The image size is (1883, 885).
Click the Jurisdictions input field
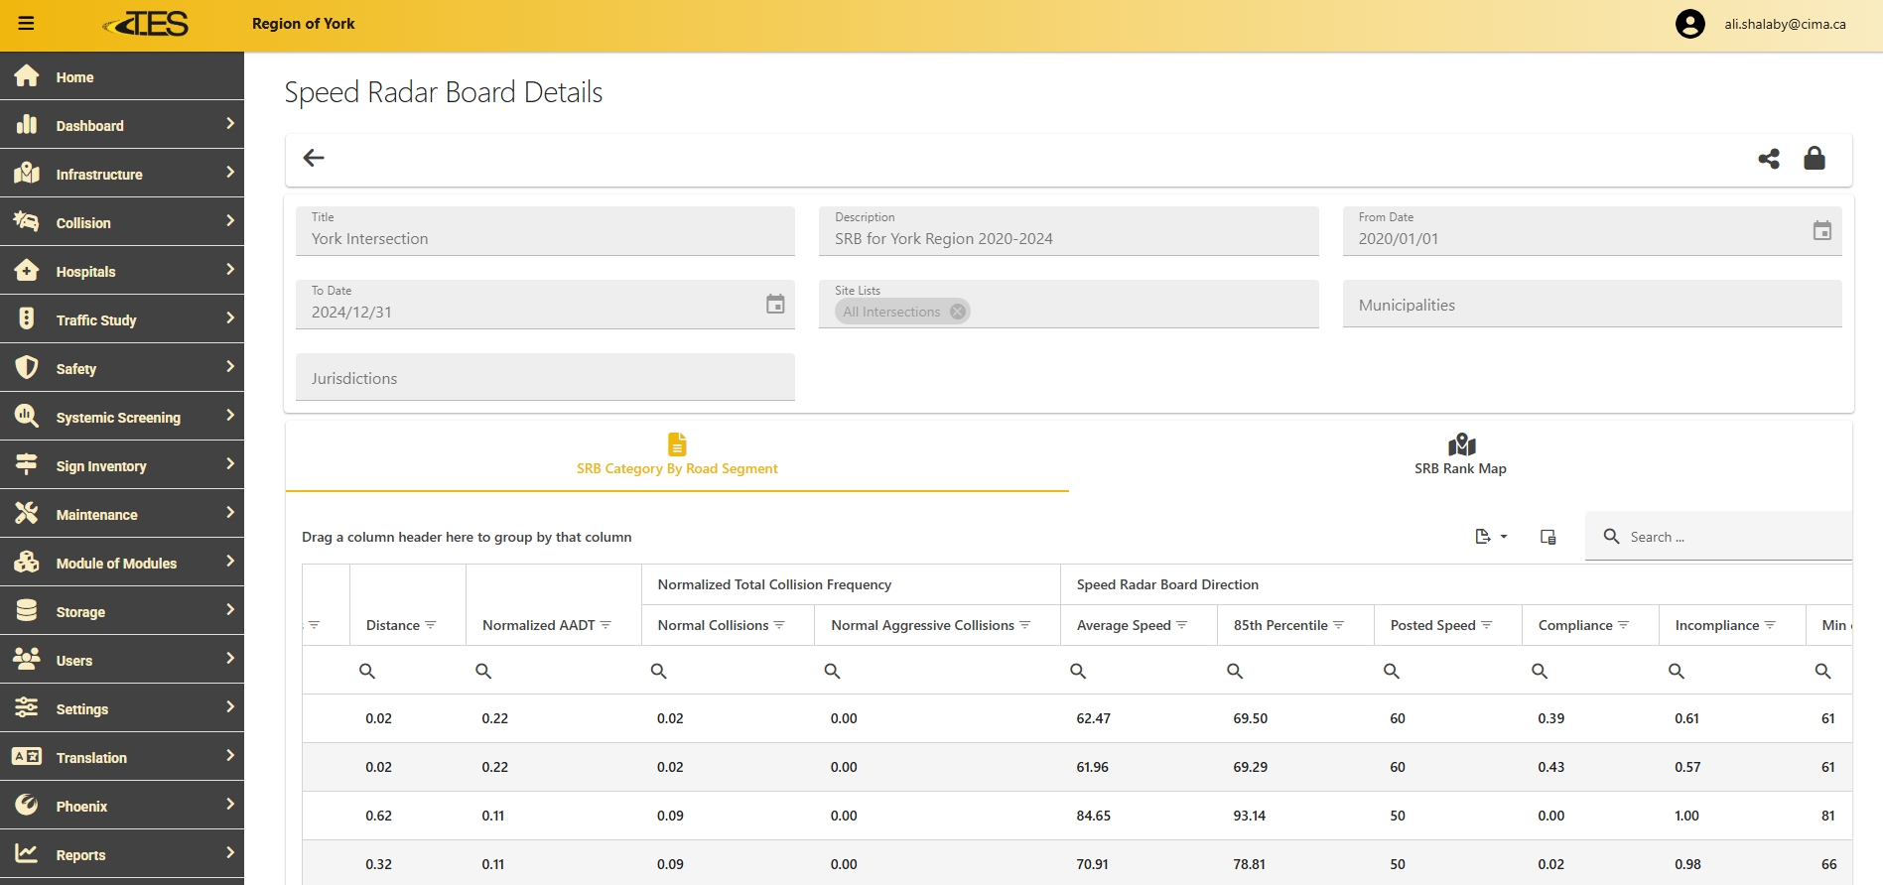pos(545,378)
